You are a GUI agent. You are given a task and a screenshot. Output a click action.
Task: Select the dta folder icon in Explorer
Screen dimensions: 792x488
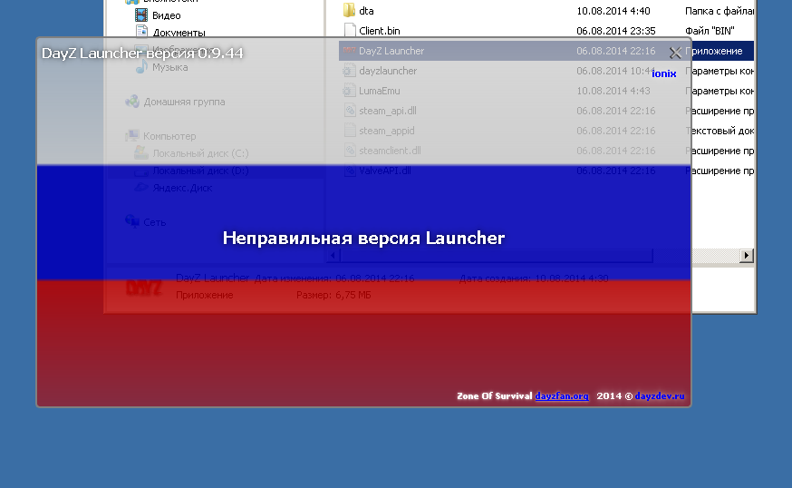tap(349, 10)
